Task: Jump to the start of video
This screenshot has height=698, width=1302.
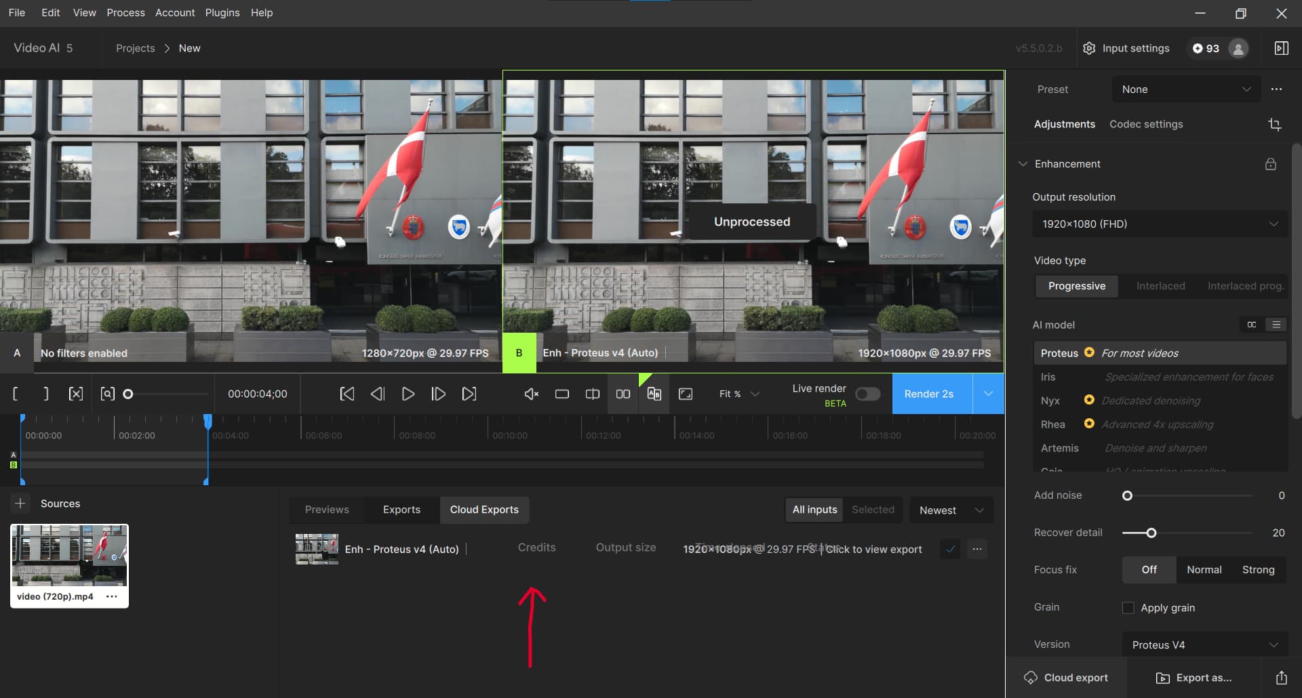Action: tap(347, 394)
